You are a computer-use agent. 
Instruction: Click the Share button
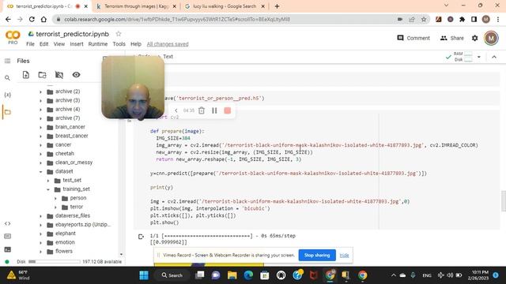(451, 38)
